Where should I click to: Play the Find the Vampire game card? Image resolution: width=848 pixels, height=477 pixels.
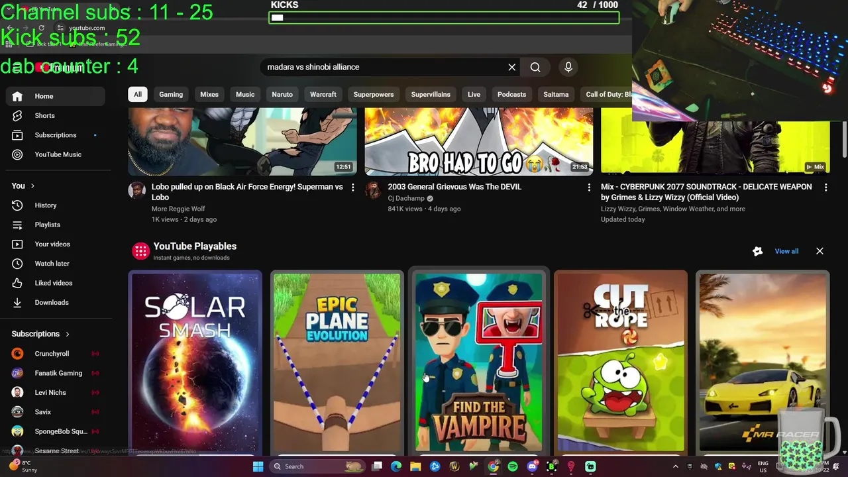tap(479, 362)
